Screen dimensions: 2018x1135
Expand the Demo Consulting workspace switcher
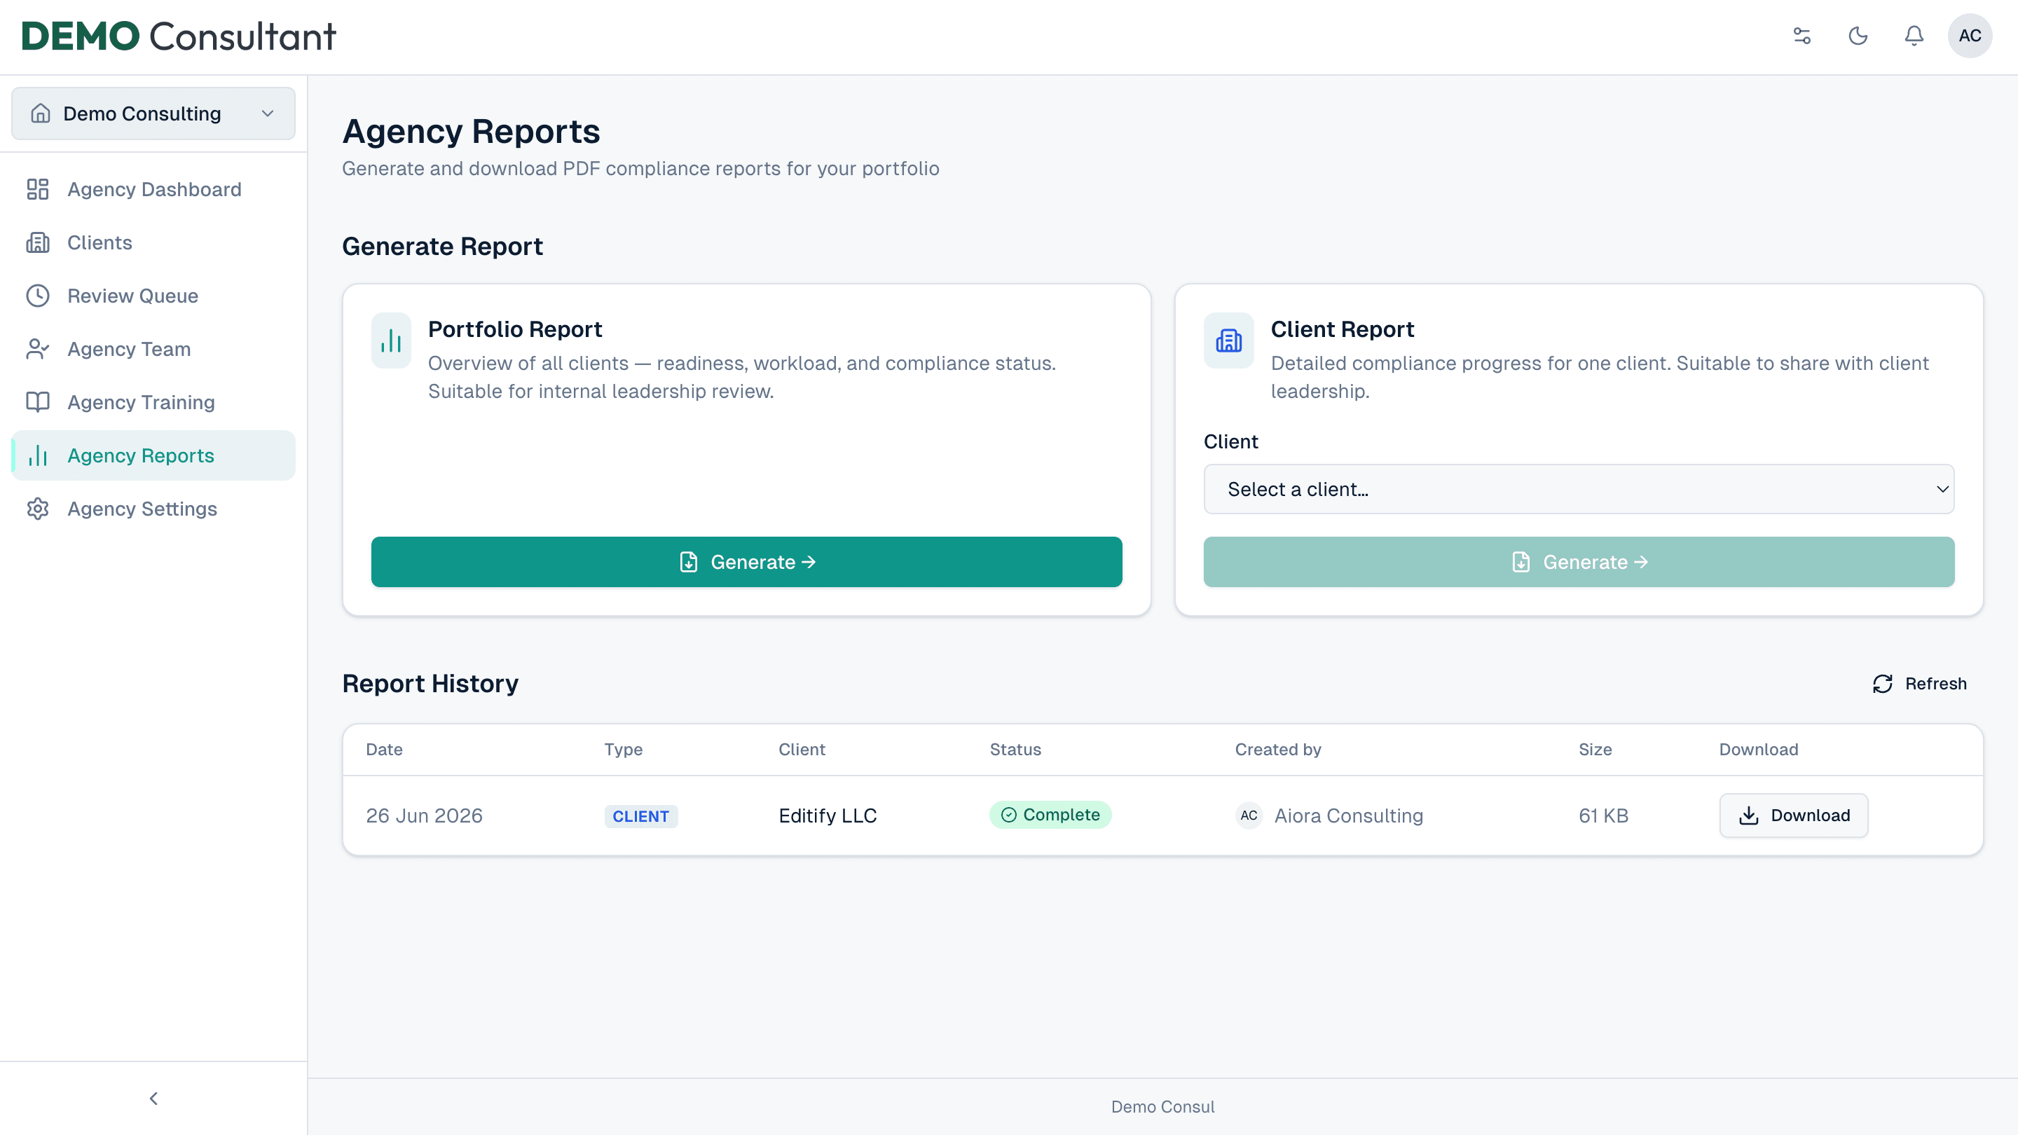pos(153,113)
